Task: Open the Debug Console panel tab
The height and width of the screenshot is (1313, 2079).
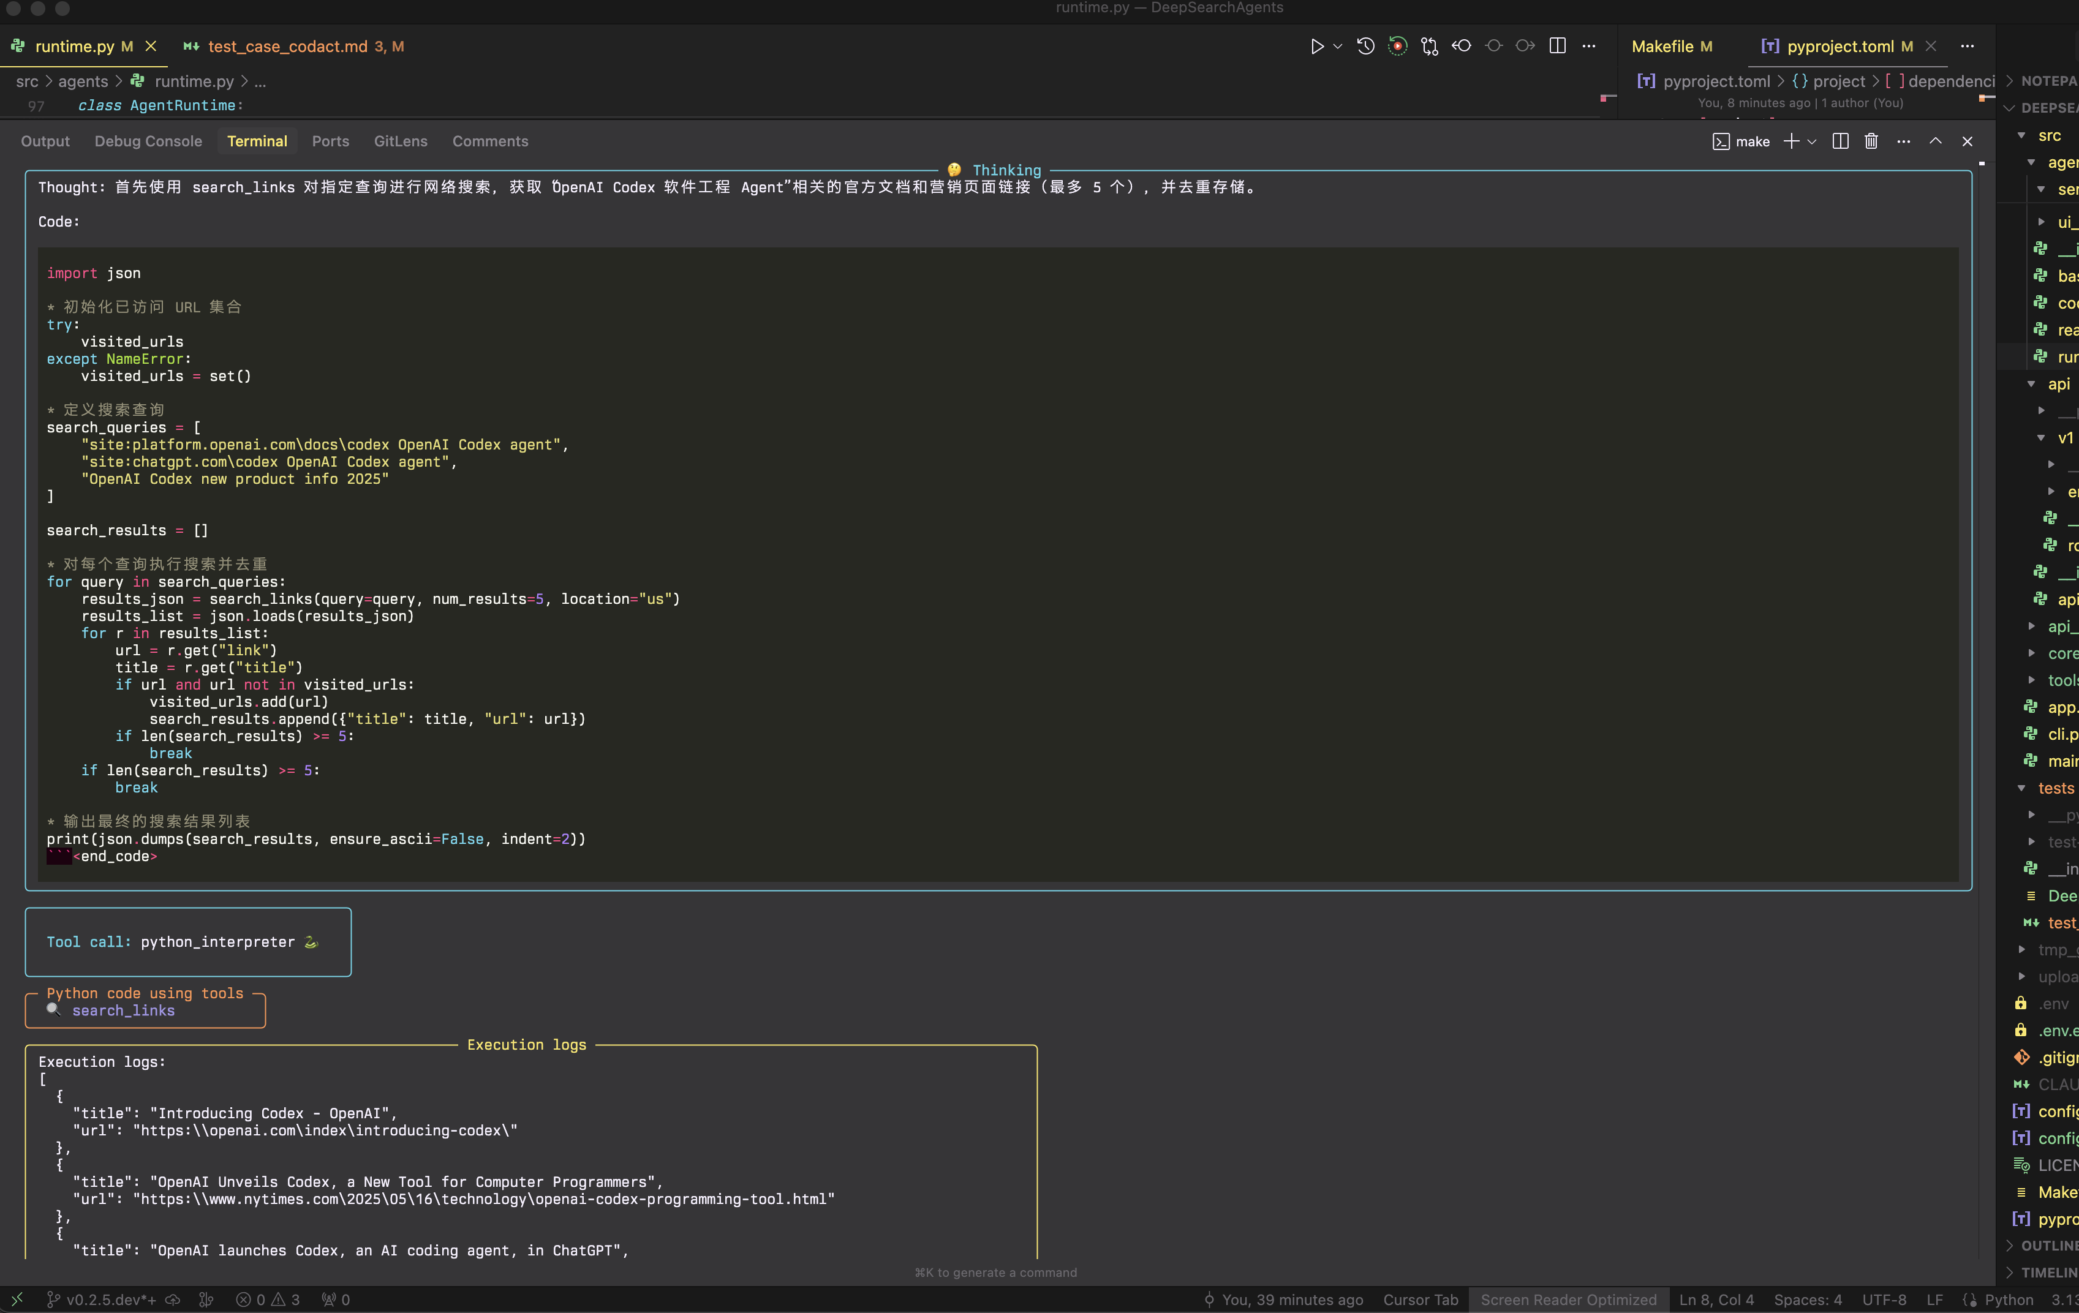Action: tap(148, 141)
